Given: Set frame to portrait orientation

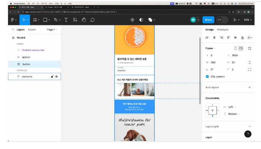Looking at the screenshot, I should (x=236, y=48).
